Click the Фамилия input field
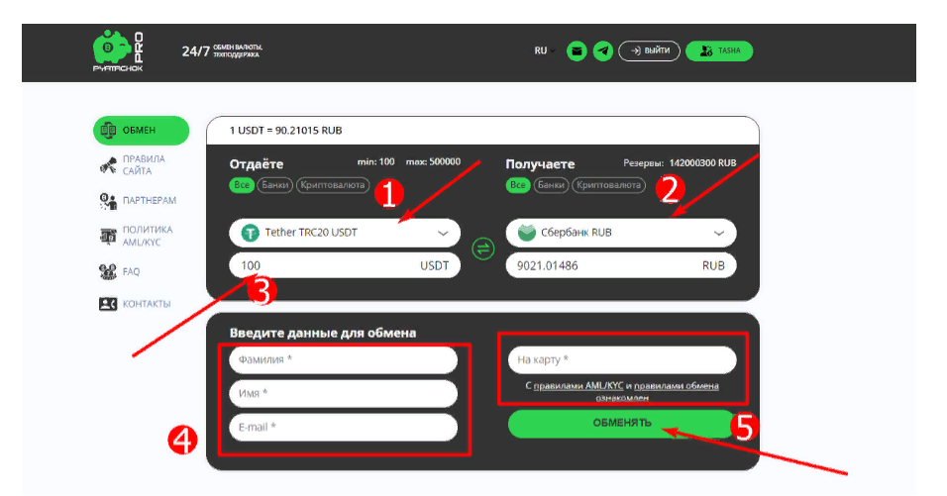This screenshot has height=496, width=947. [343, 359]
